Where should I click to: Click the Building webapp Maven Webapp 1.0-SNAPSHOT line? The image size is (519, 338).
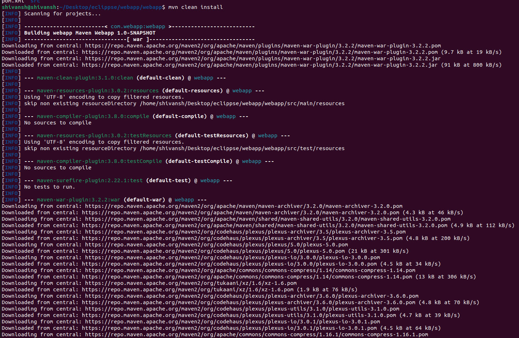pos(90,33)
